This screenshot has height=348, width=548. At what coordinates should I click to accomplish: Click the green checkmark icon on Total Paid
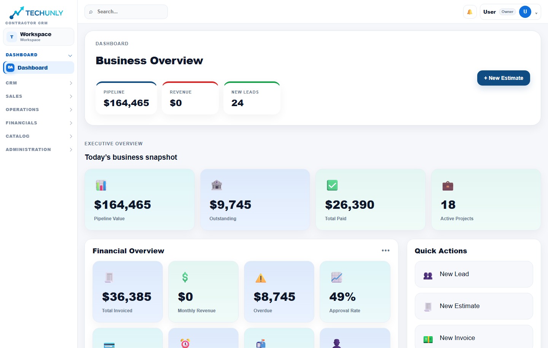[332, 185]
